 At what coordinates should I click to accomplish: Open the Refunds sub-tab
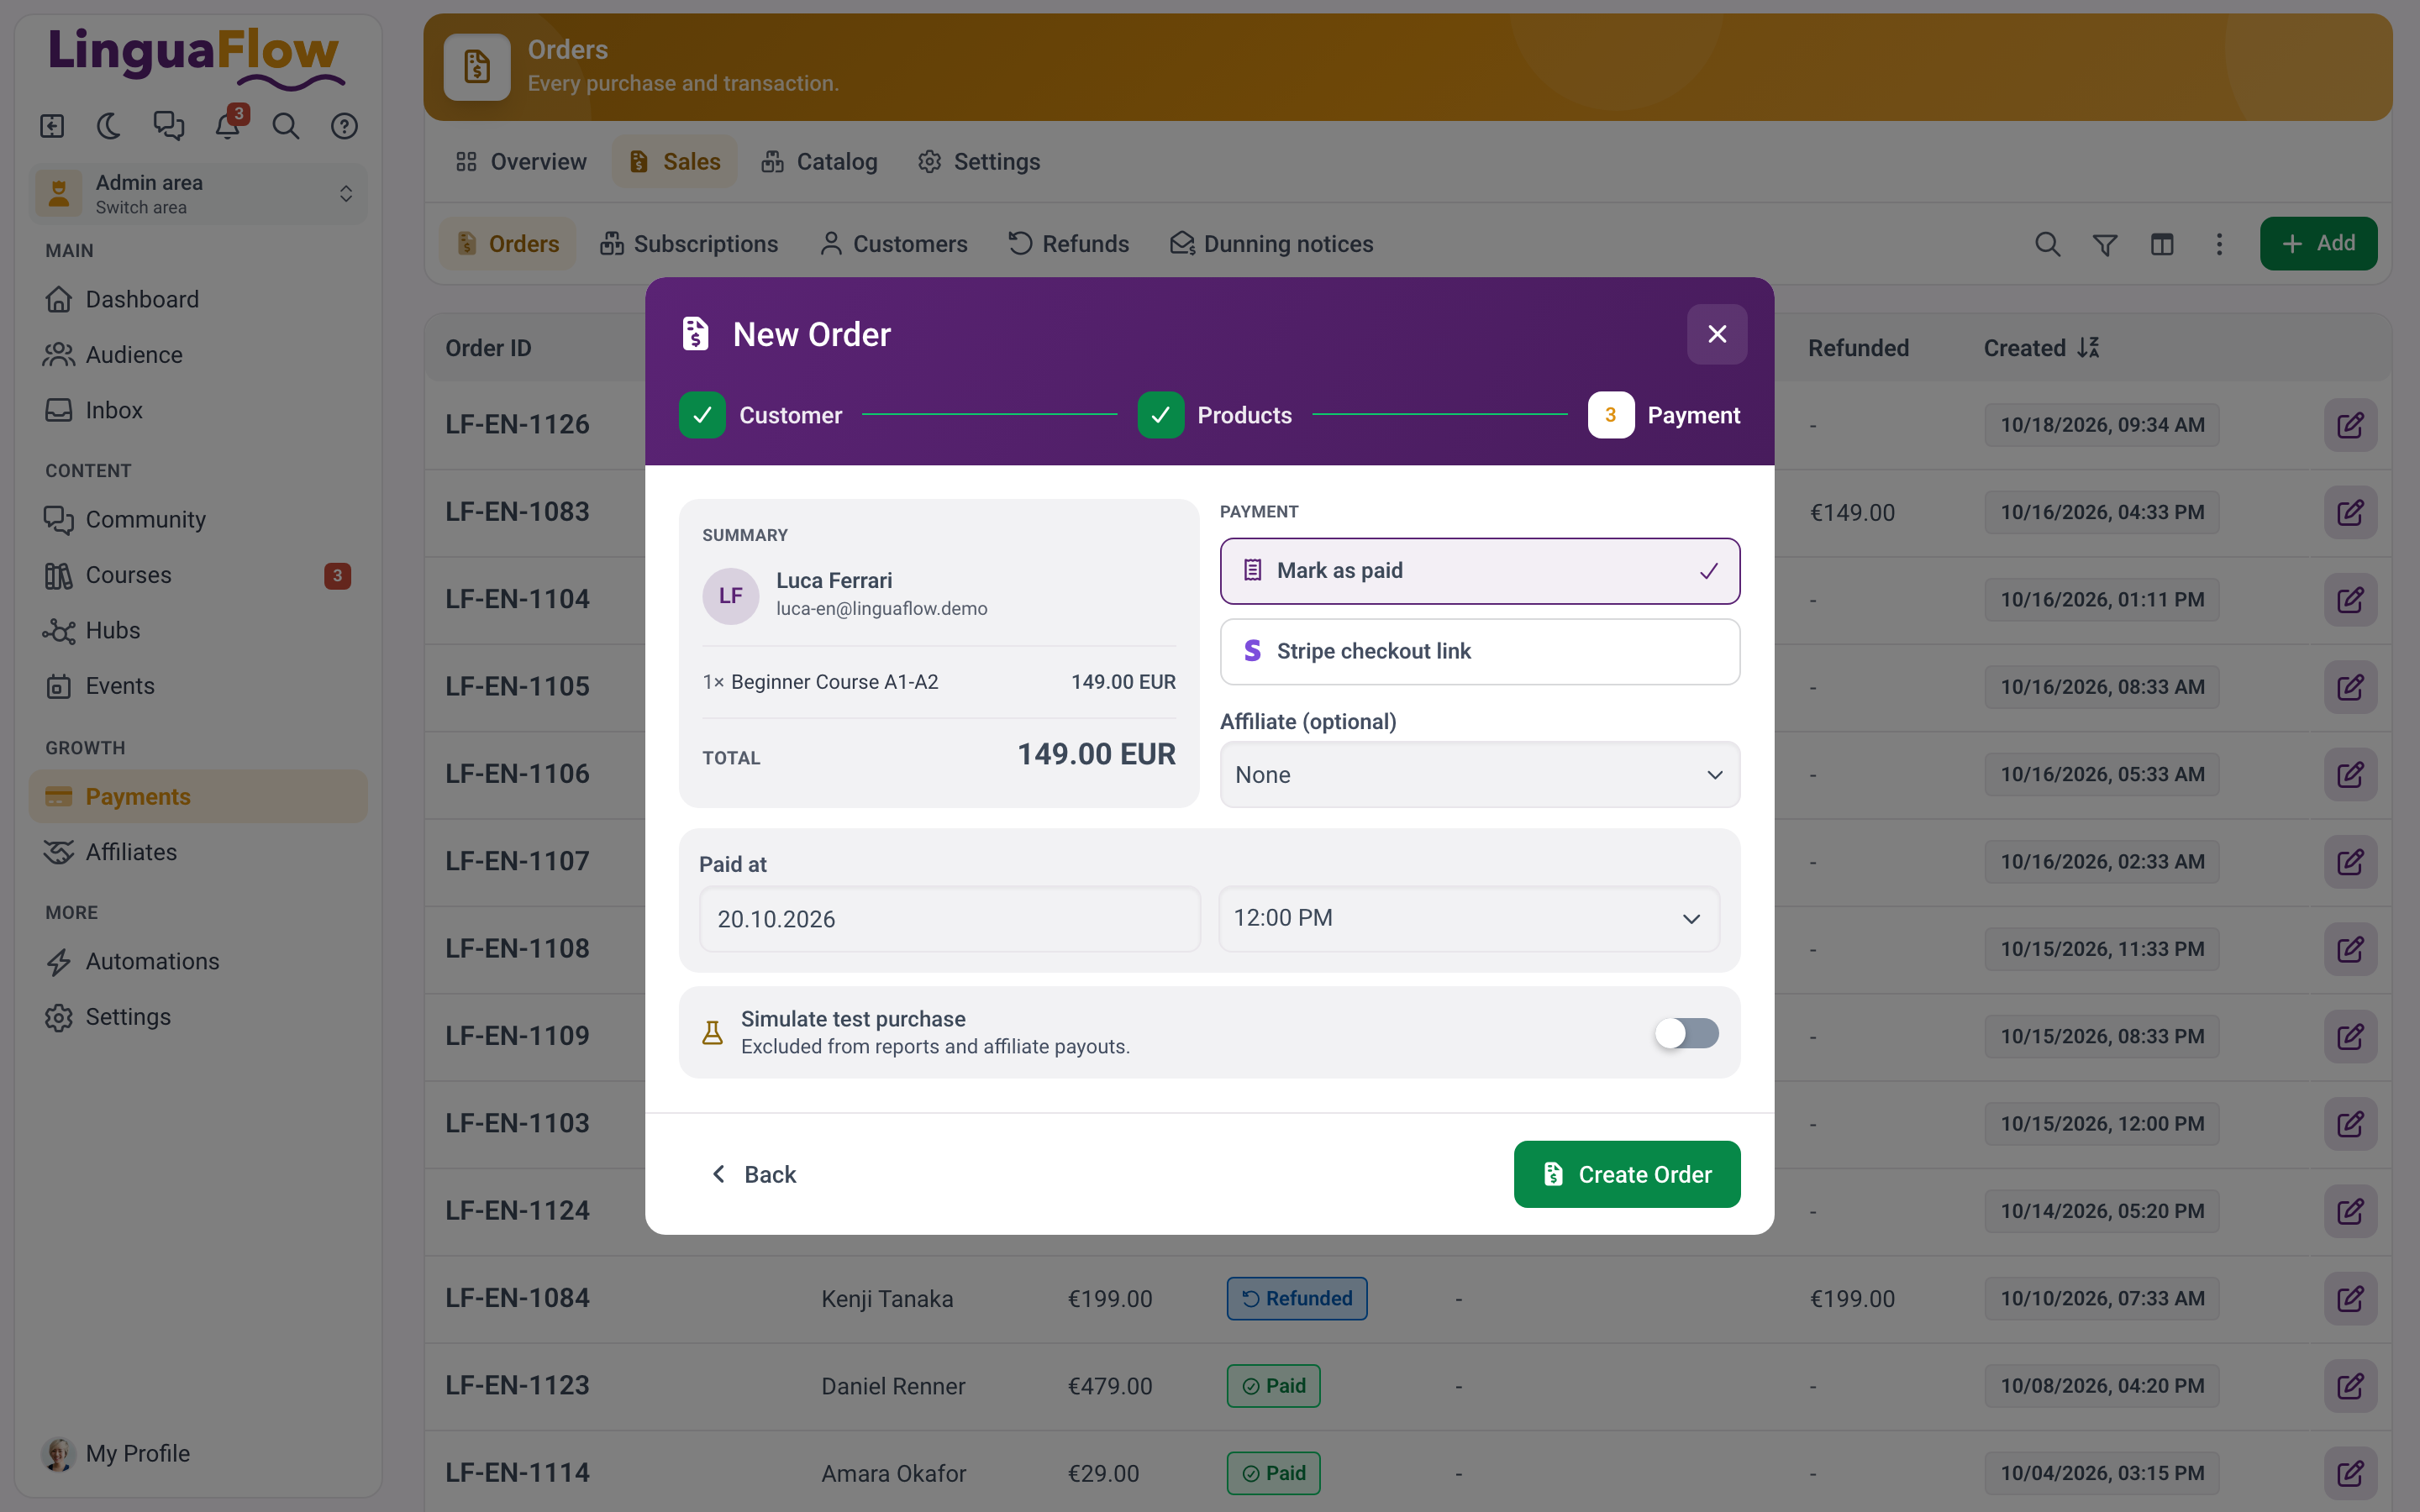pyautogui.click(x=1069, y=244)
